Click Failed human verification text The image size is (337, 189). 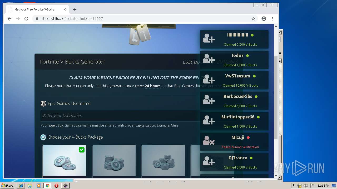click(x=240, y=147)
